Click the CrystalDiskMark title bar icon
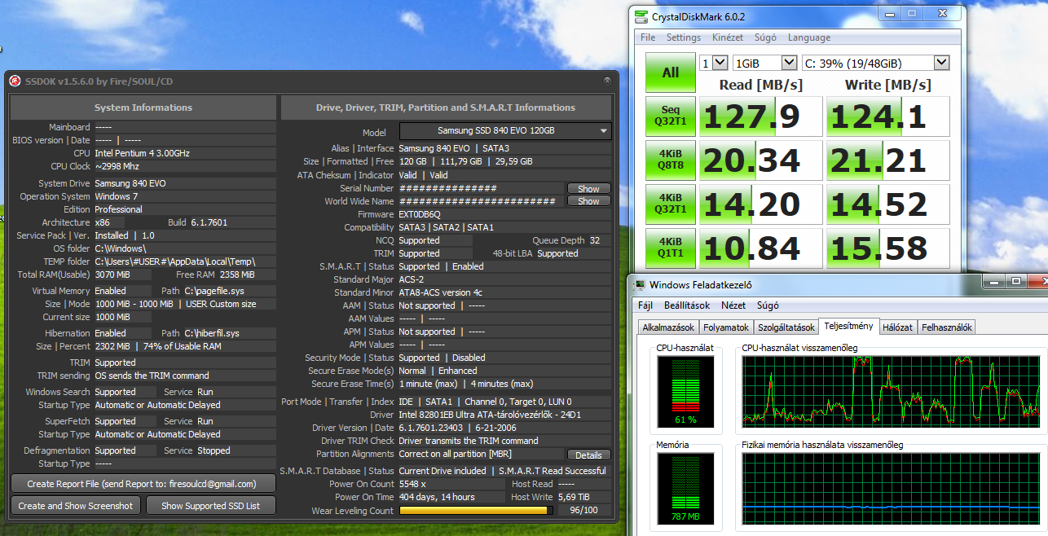The height and width of the screenshot is (536, 1048). pyautogui.click(x=640, y=15)
